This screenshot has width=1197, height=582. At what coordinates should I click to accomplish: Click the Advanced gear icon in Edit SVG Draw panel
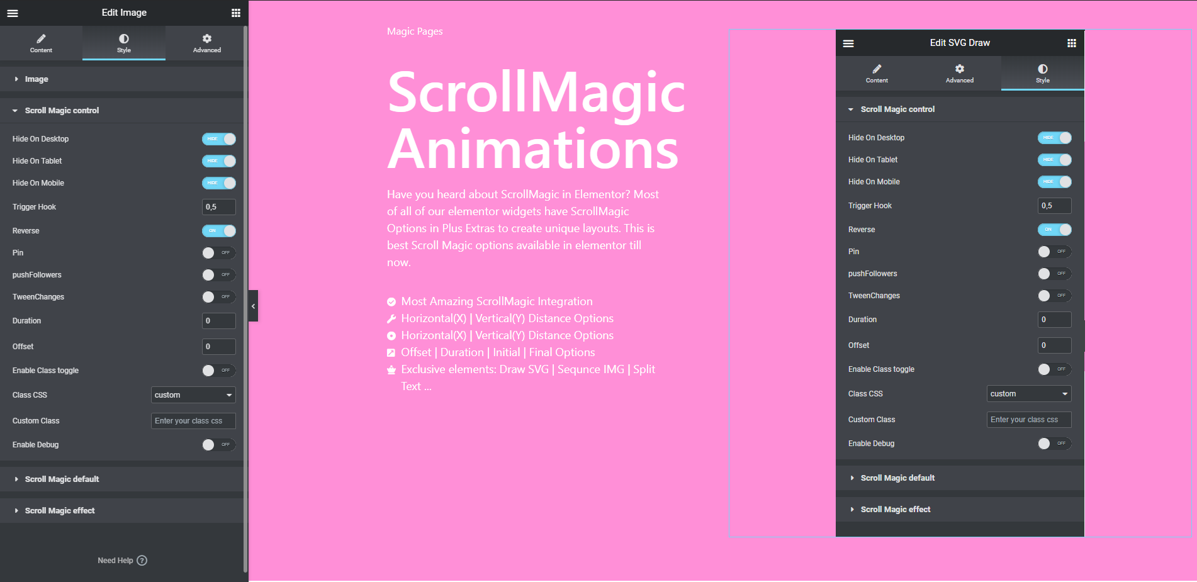960,69
